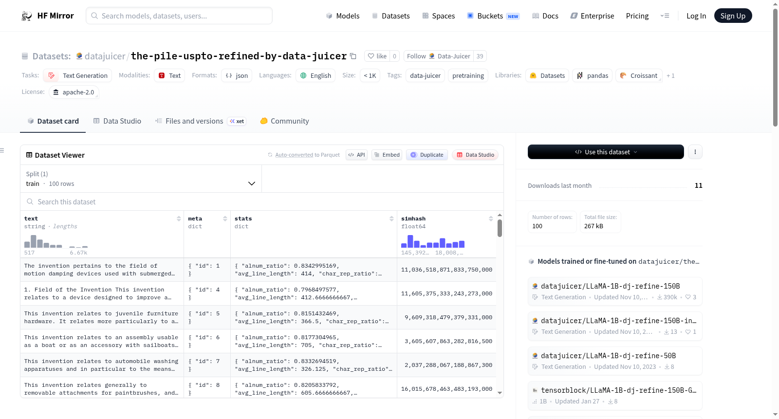The width and height of the screenshot is (779, 419).
Task: Open Spaces in the top navigation
Action: [x=438, y=16]
